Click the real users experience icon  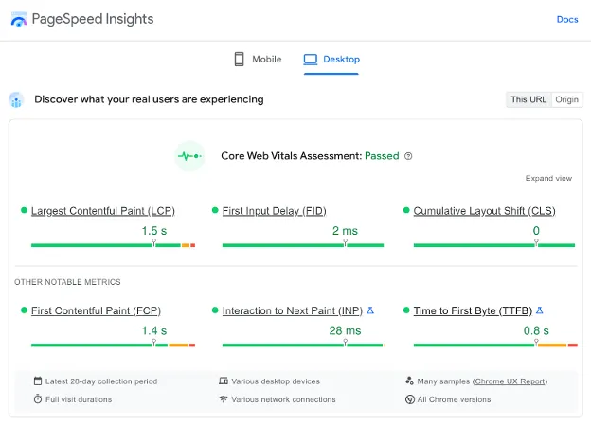(16, 99)
